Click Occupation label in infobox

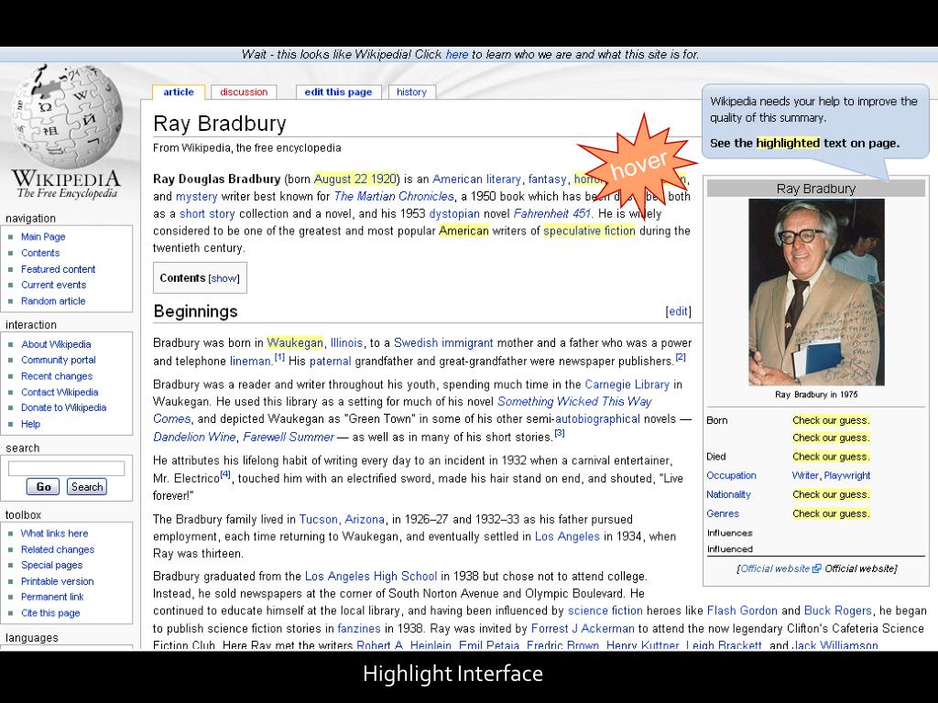(x=731, y=475)
